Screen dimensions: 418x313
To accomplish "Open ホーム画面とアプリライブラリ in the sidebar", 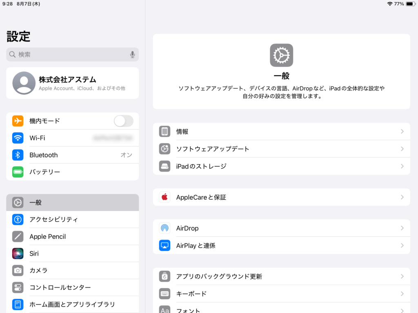I will [x=73, y=304].
